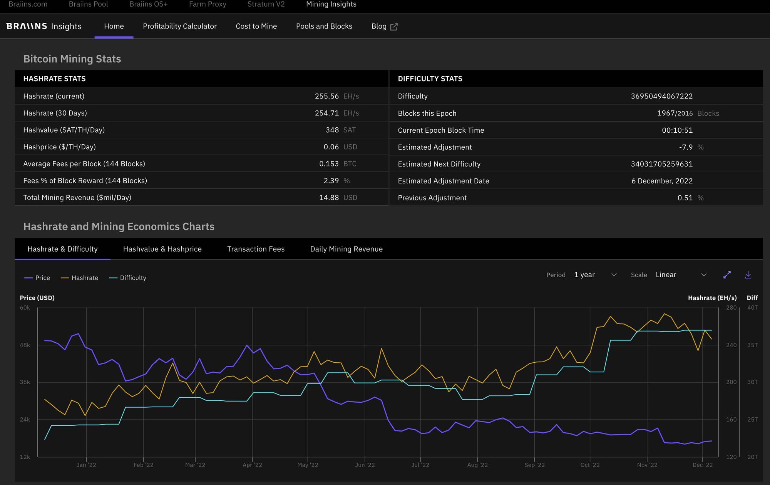
Task: Click the chart download icon
Action: coord(748,275)
